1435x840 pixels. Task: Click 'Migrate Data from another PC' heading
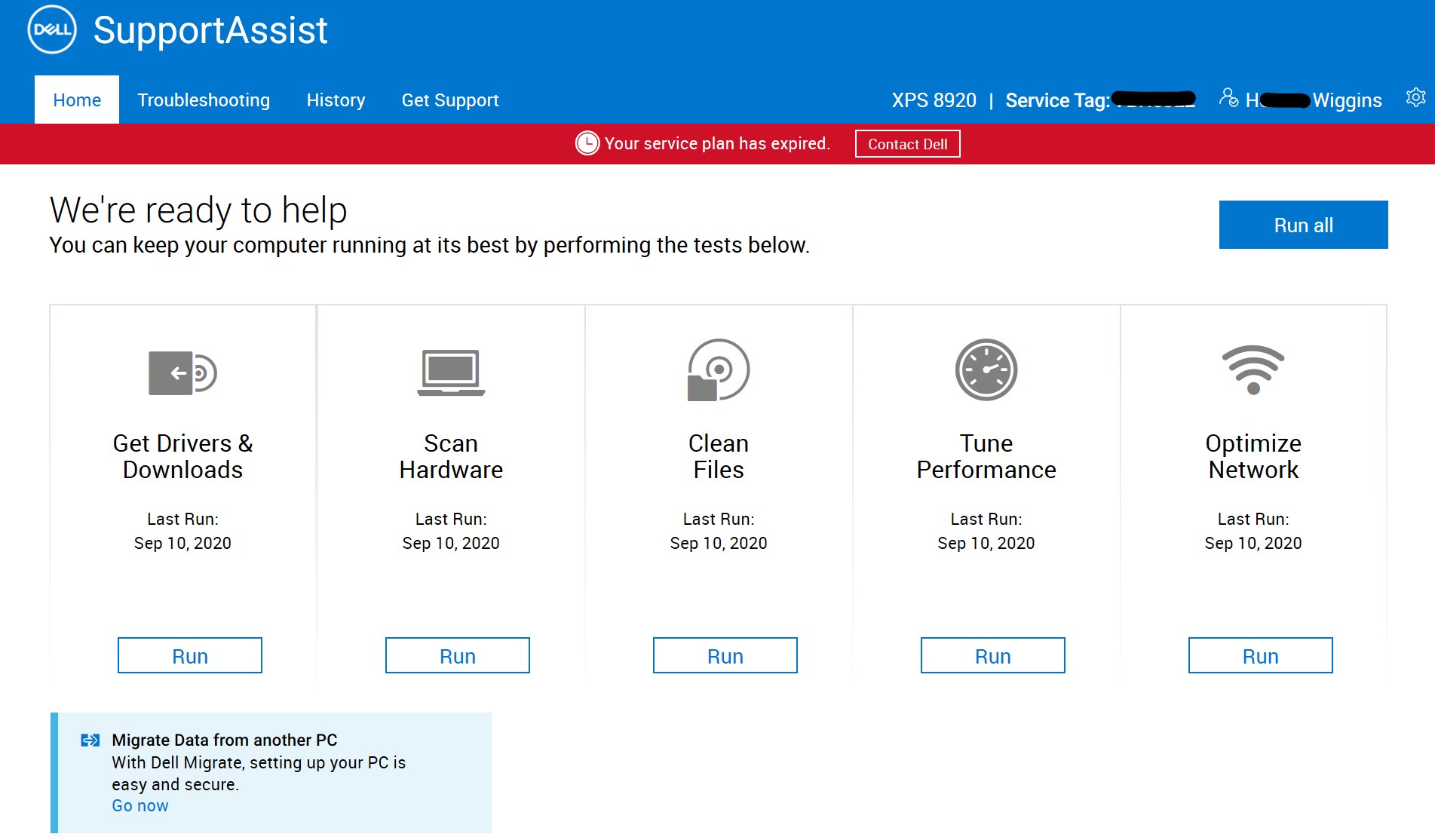225,740
